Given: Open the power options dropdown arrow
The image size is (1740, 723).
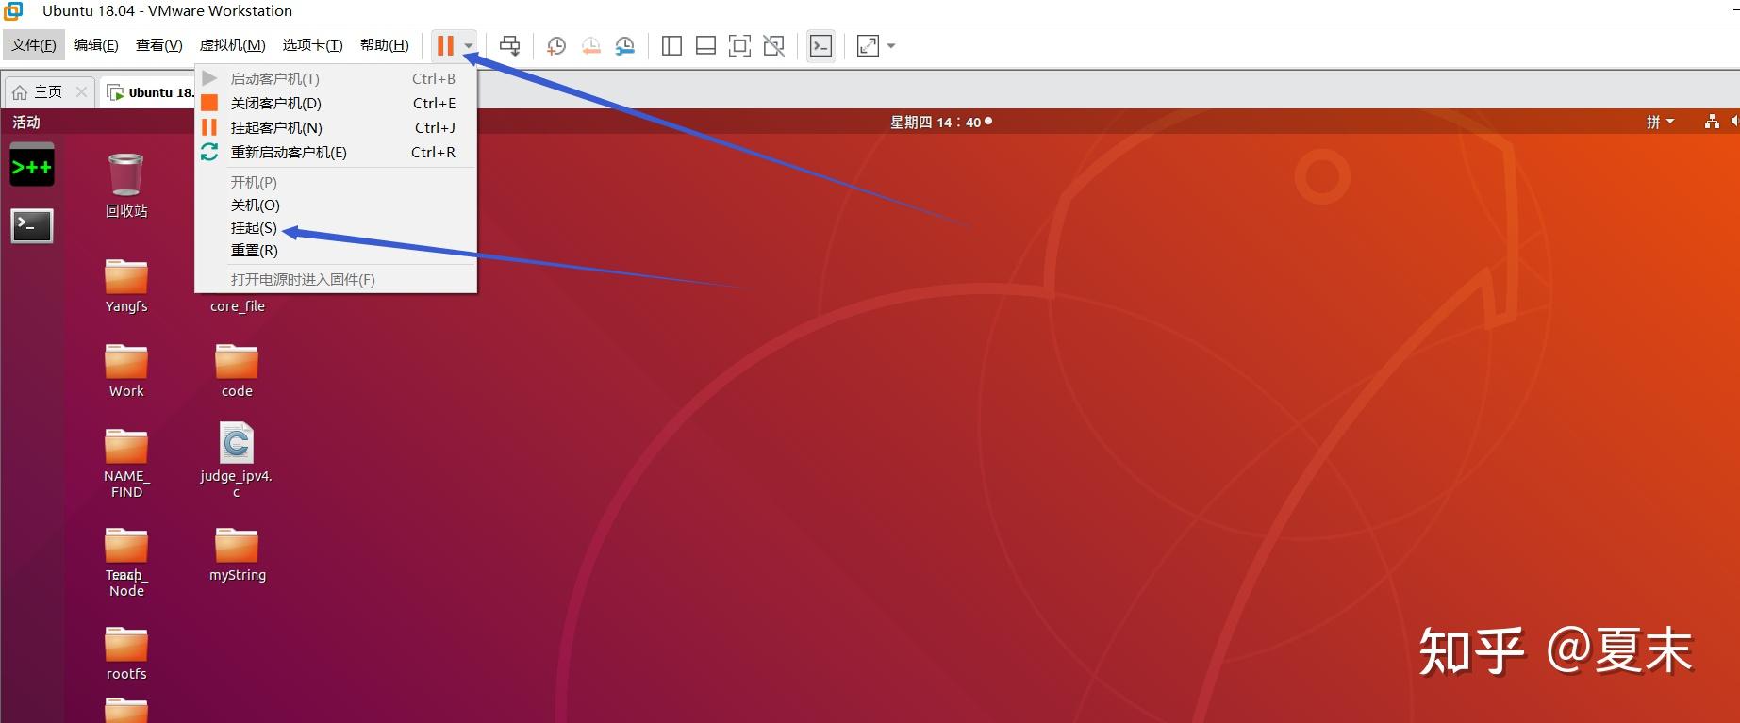Looking at the screenshot, I should point(469,46).
